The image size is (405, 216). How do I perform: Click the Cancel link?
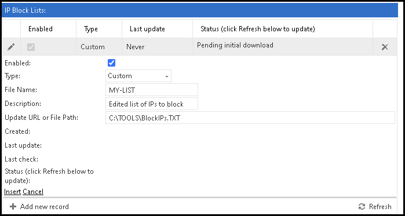[33, 192]
